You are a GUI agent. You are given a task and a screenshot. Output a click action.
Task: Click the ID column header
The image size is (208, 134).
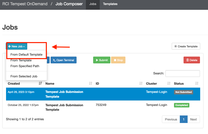coord(97,83)
